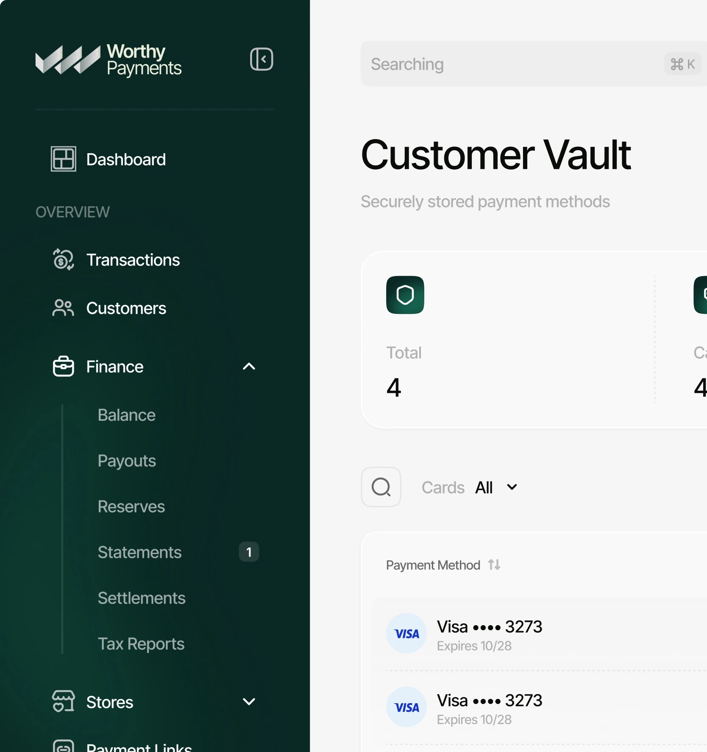Viewport: 707px width, 752px height.
Task: Click the Customers people icon
Action: coord(63,308)
